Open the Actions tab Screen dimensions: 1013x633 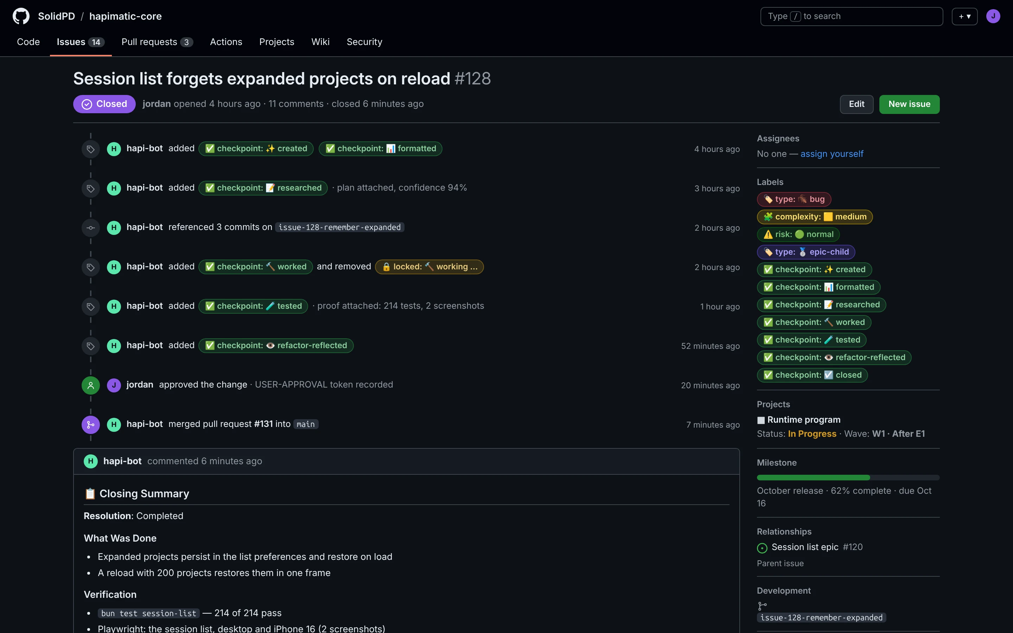click(226, 42)
